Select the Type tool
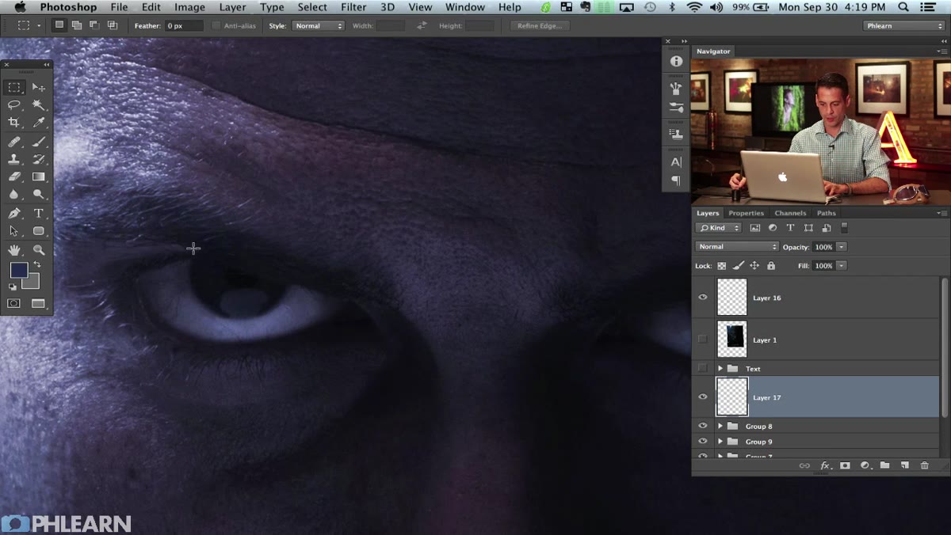This screenshot has width=951, height=535. [x=39, y=214]
